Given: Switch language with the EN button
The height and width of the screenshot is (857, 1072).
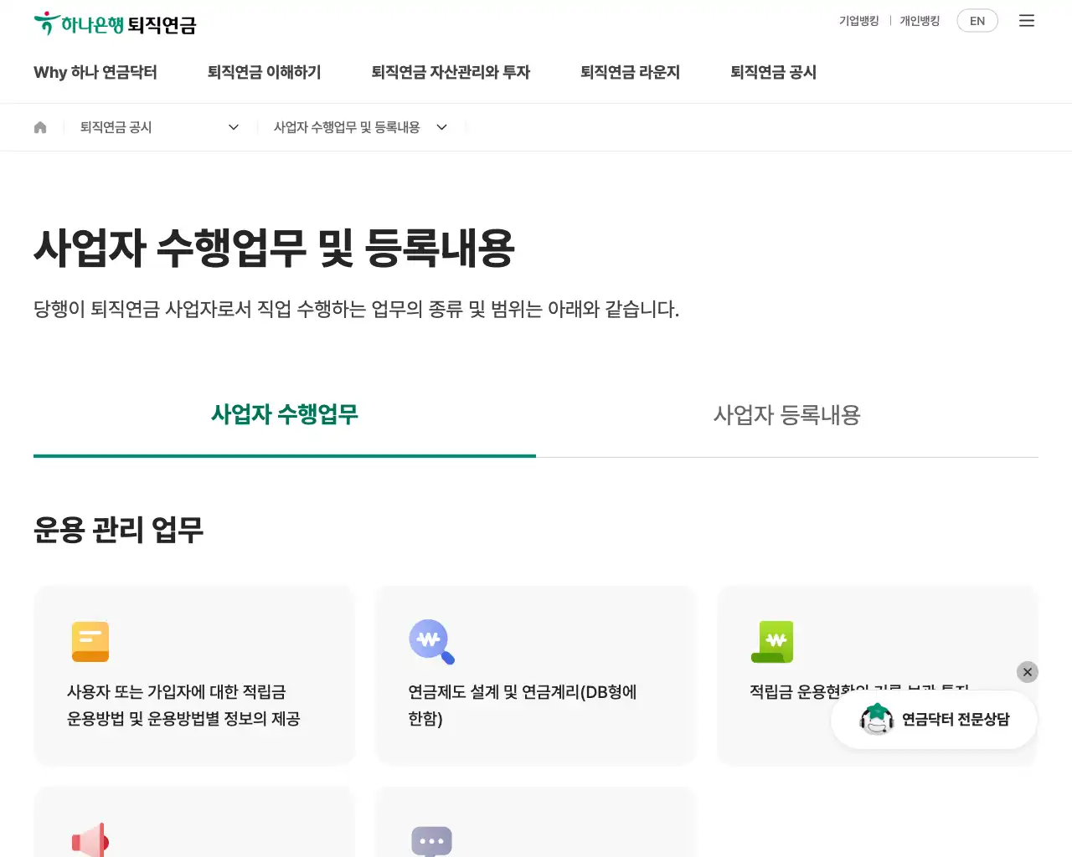Looking at the screenshot, I should 977,21.
